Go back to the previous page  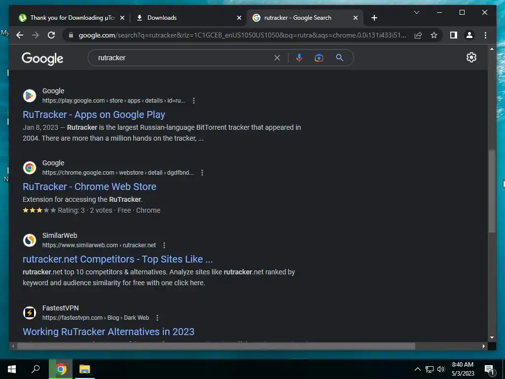20,35
